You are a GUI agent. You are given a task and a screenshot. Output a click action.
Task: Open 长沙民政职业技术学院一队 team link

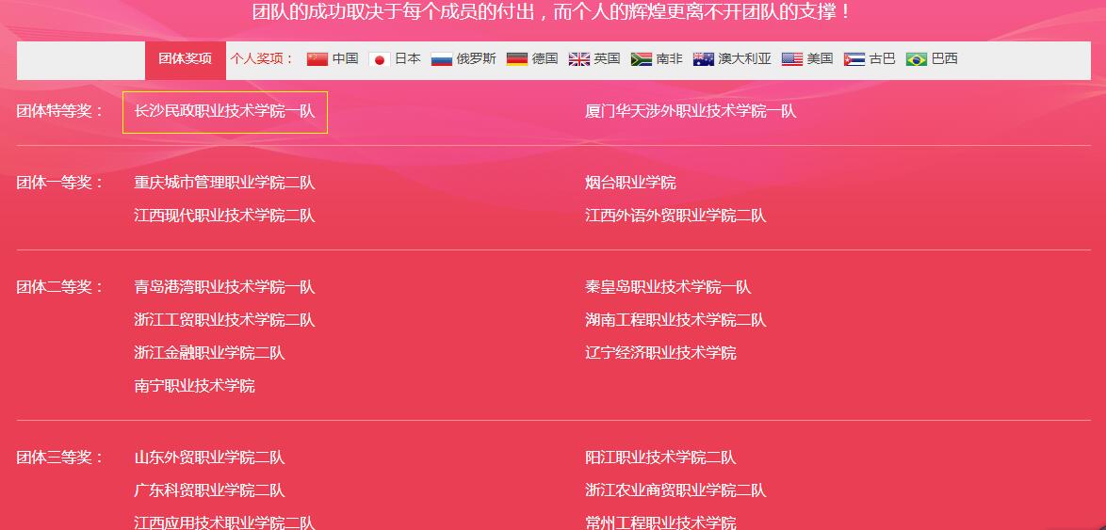click(x=224, y=111)
